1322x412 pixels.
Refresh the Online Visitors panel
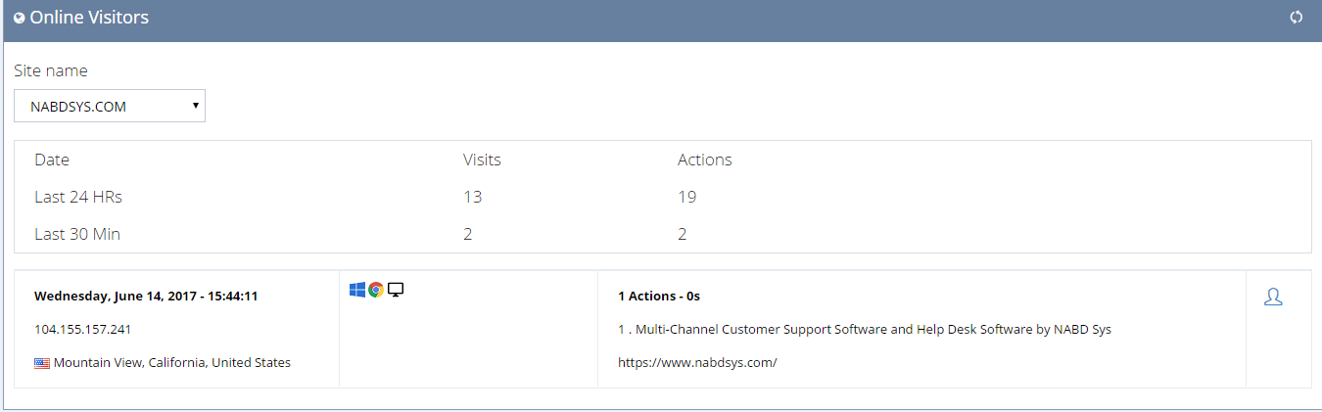click(1297, 17)
